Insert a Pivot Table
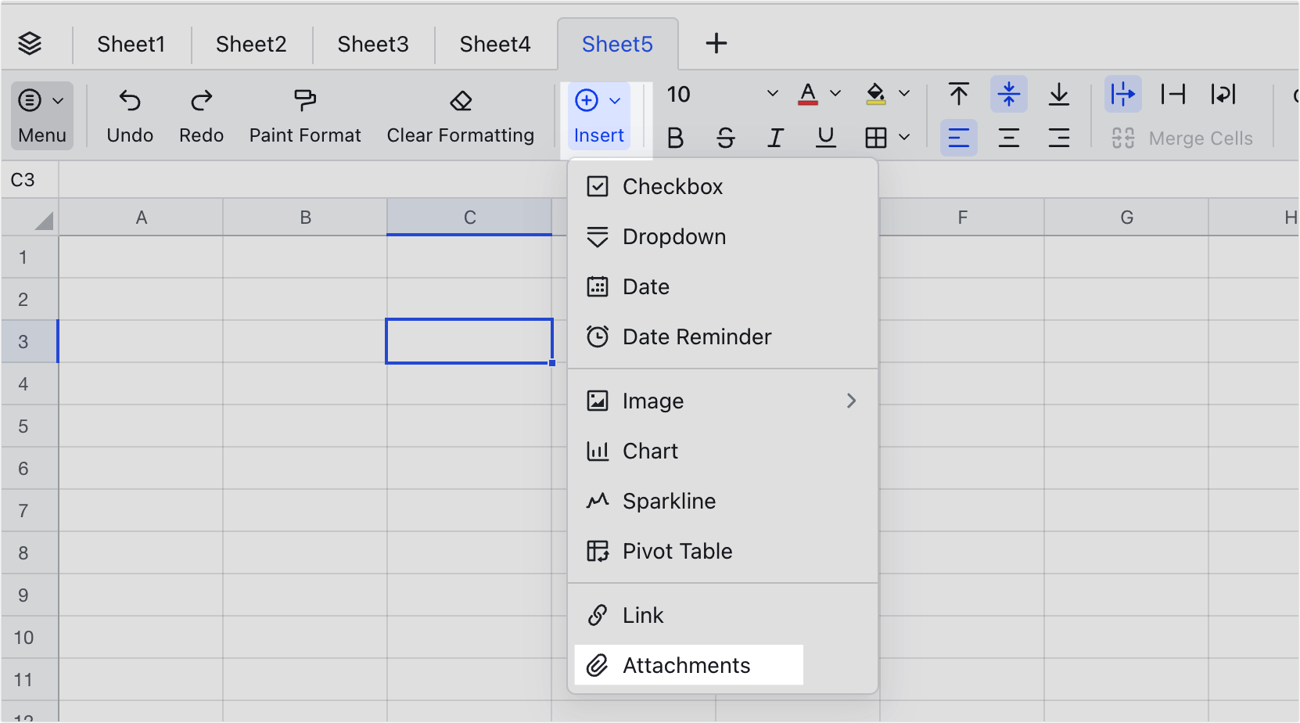 (677, 551)
